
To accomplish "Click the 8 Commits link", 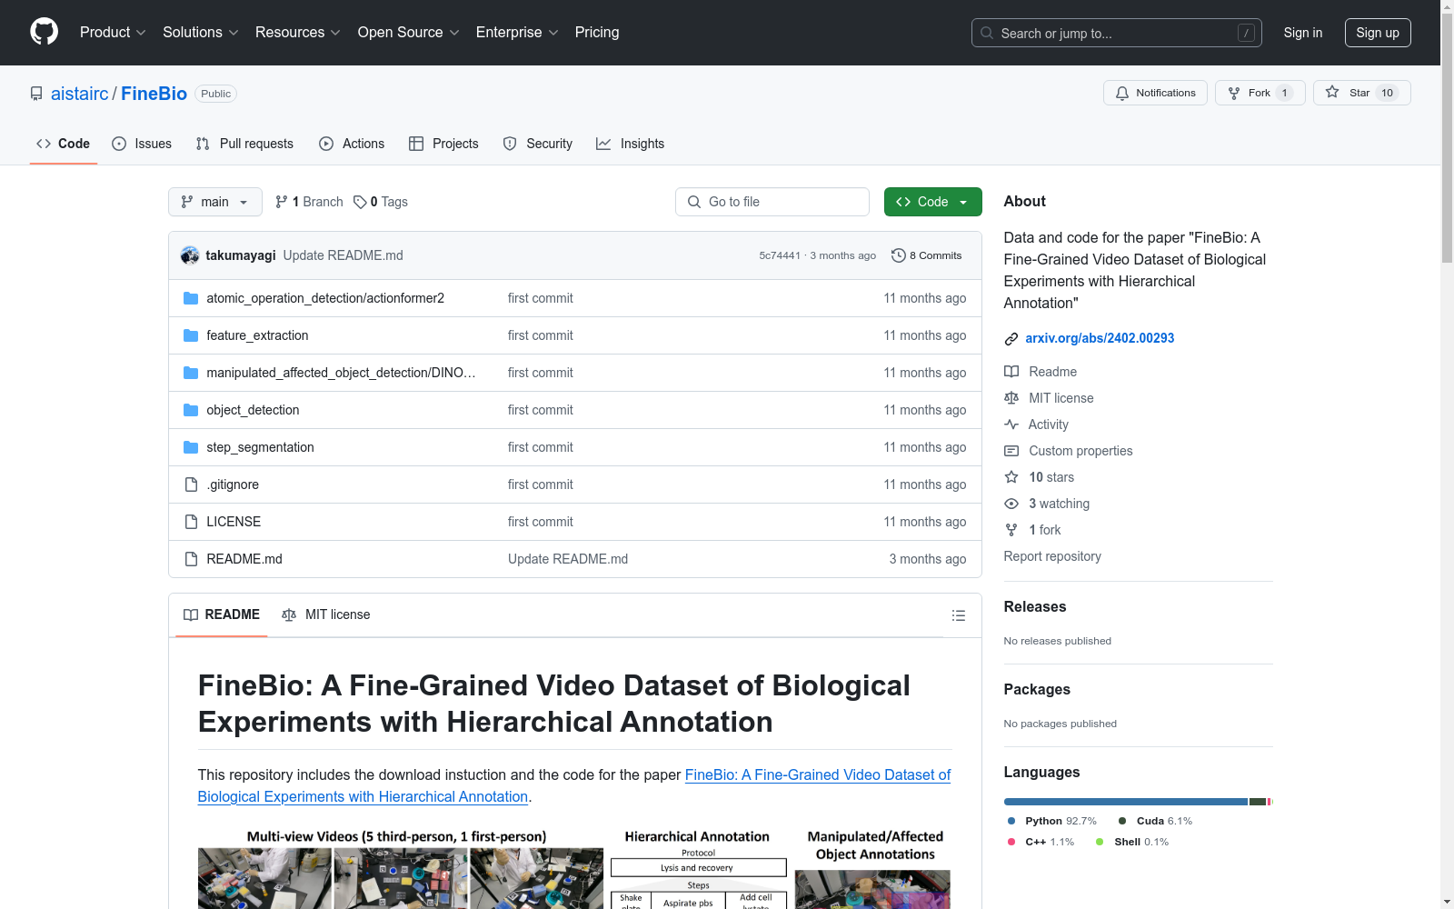I will click(927, 255).
